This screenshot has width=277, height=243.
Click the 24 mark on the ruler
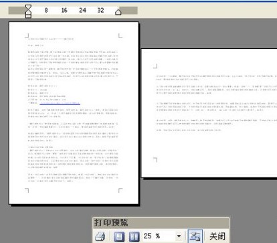tap(82, 10)
